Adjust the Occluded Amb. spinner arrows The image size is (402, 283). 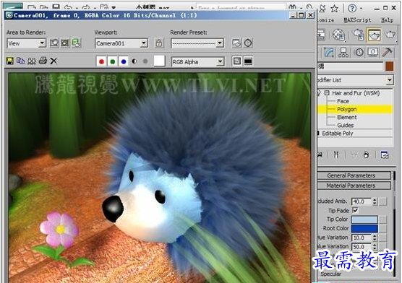pos(375,201)
